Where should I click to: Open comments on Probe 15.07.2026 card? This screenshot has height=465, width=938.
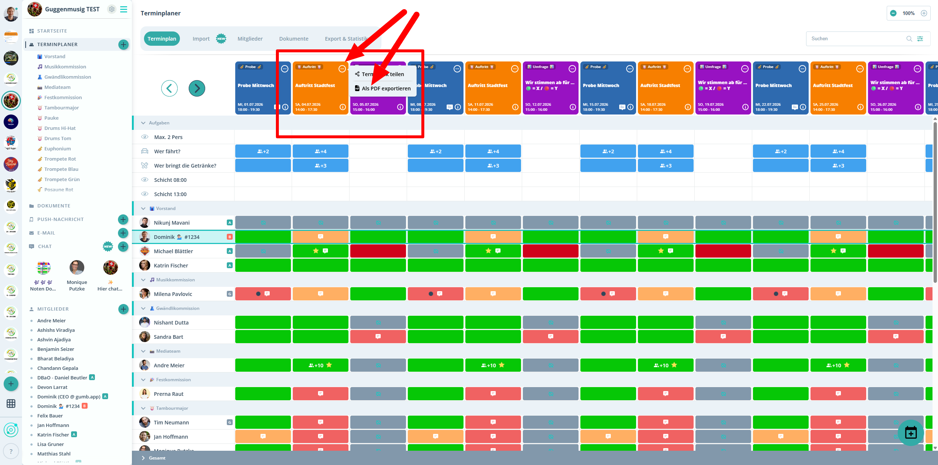[x=622, y=107]
